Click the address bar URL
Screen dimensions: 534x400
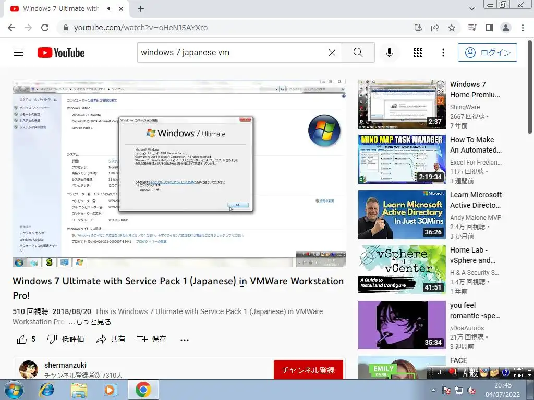click(141, 28)
